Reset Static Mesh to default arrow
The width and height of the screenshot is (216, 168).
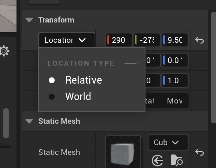[x=199, y=152]
